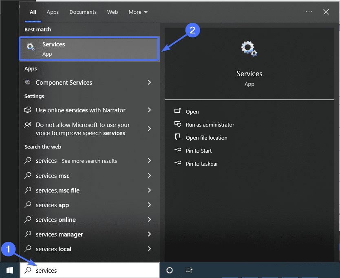Click the Pin to Start pin icon

click(x=178, y=150)
